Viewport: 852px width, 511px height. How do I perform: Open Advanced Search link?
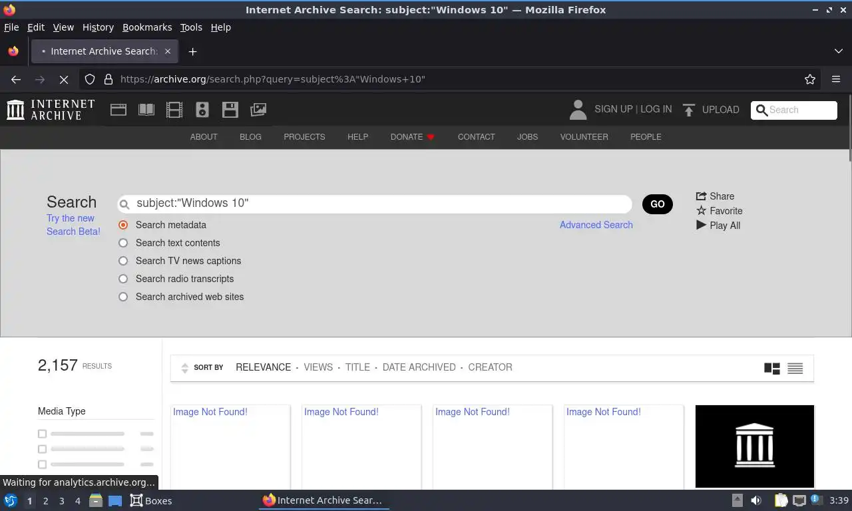click(596, 225)
